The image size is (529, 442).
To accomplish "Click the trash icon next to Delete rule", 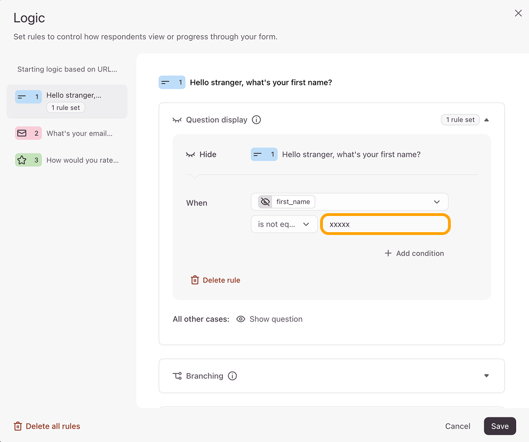I will coord(195,280).
